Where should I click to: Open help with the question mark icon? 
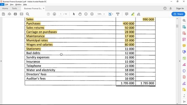pos(165,8)
